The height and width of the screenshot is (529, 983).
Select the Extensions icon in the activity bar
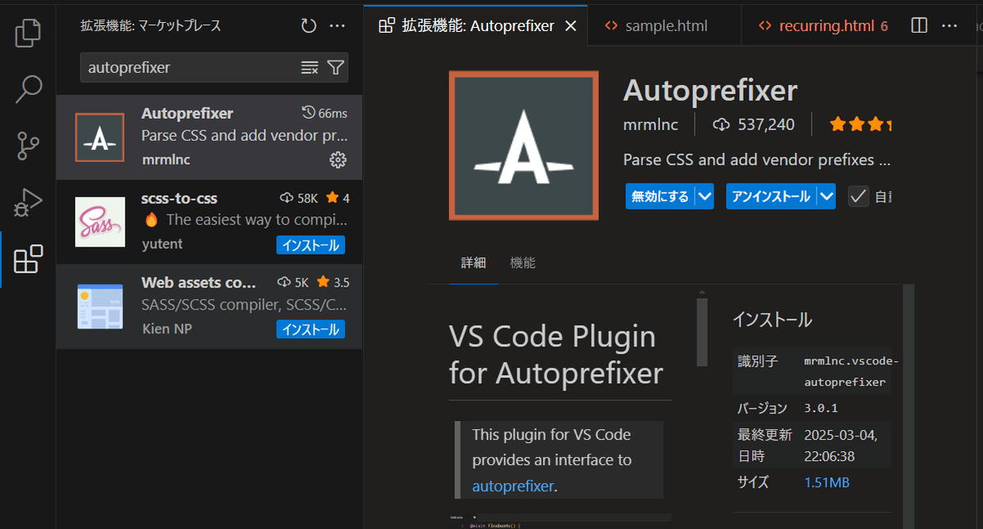coord(28,260)
